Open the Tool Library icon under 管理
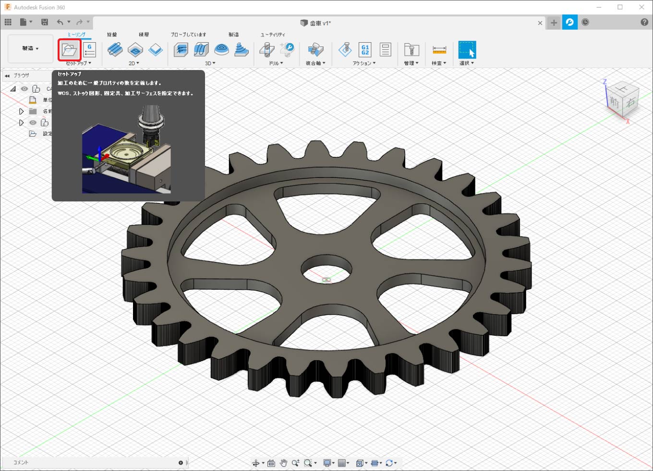653x471 pixels. (x=411, y=49)
